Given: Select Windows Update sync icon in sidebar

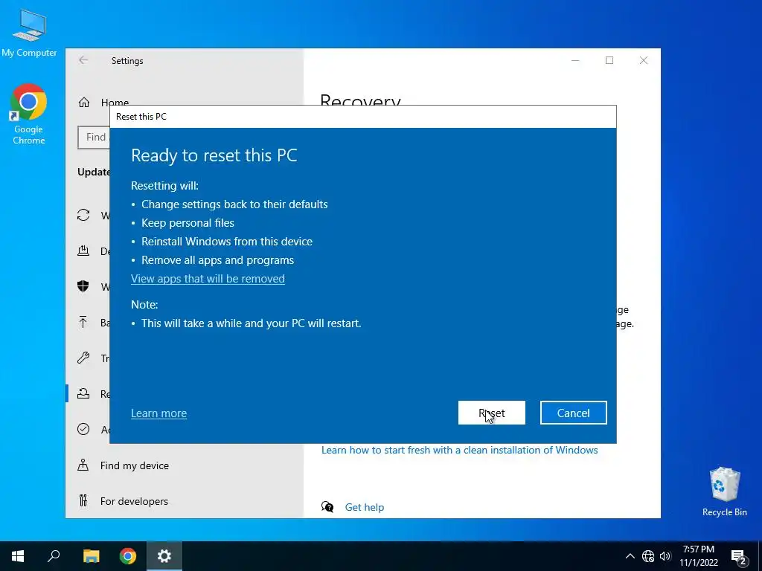Looking at the screenshot, I should pos(83,215).
